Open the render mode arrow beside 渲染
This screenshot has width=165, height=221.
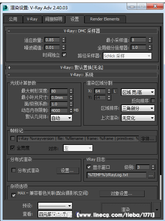point(157,210)
